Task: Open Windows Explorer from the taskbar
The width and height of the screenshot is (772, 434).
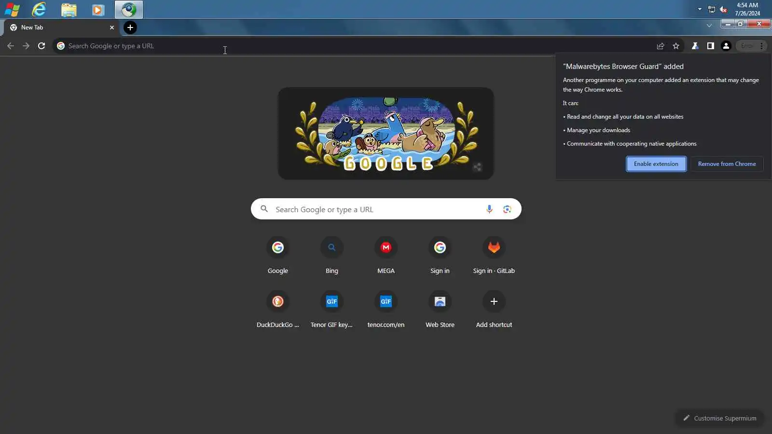Action: [69, 9]
